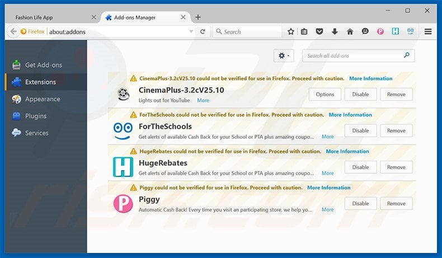Open More Information for Piggy warning
442x258 pixels.
pos(329,187)
